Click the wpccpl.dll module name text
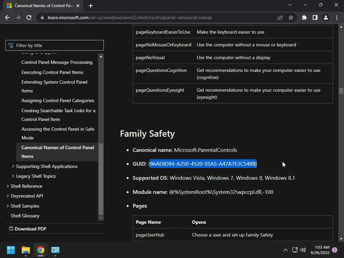 tap(221, 192)
